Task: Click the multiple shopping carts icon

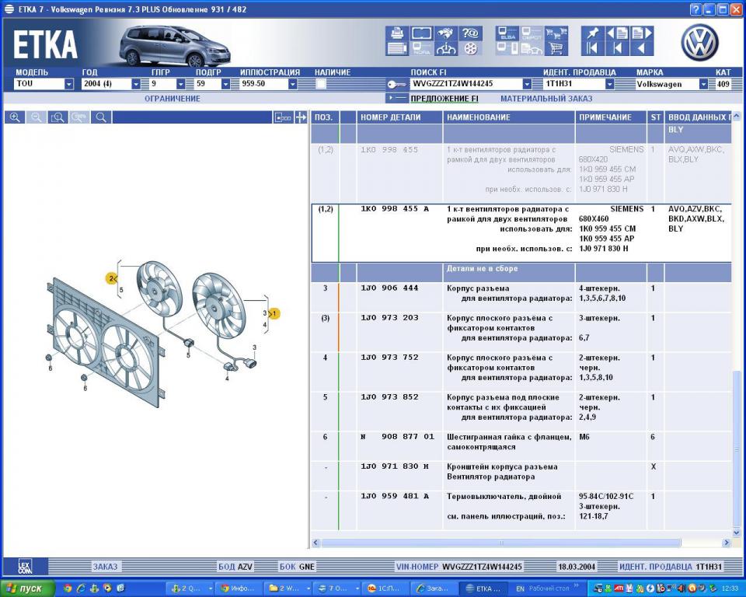Action: tap(556, 33)
